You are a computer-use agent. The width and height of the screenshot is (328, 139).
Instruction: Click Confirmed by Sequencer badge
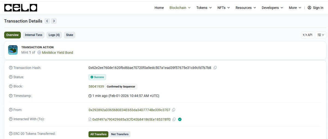click(x=121, y=87)
